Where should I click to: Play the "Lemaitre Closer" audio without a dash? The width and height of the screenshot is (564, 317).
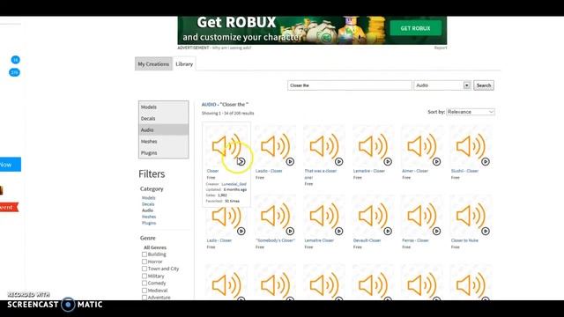pos(338,231)
